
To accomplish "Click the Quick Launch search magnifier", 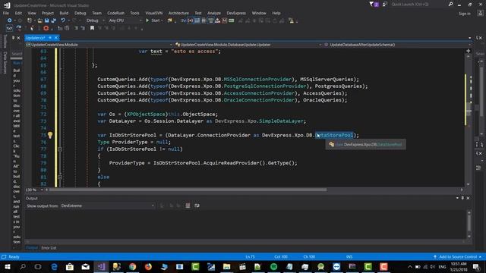I will [450, 5].
